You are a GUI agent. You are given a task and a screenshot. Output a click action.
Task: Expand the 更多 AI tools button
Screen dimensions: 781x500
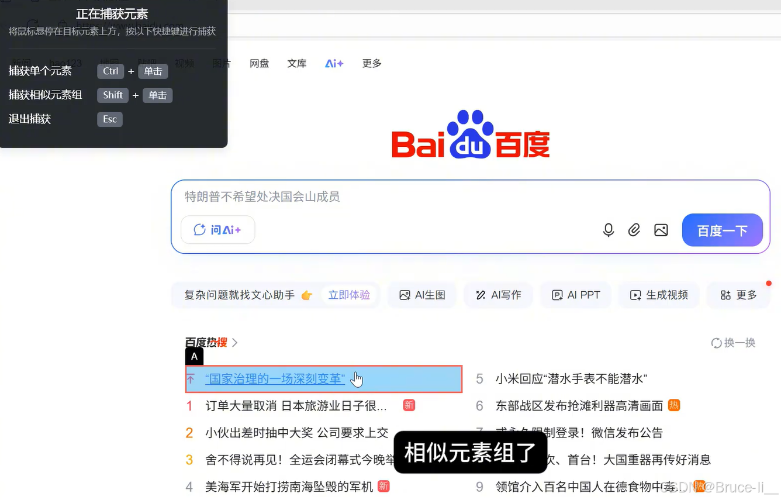(739, 295)
